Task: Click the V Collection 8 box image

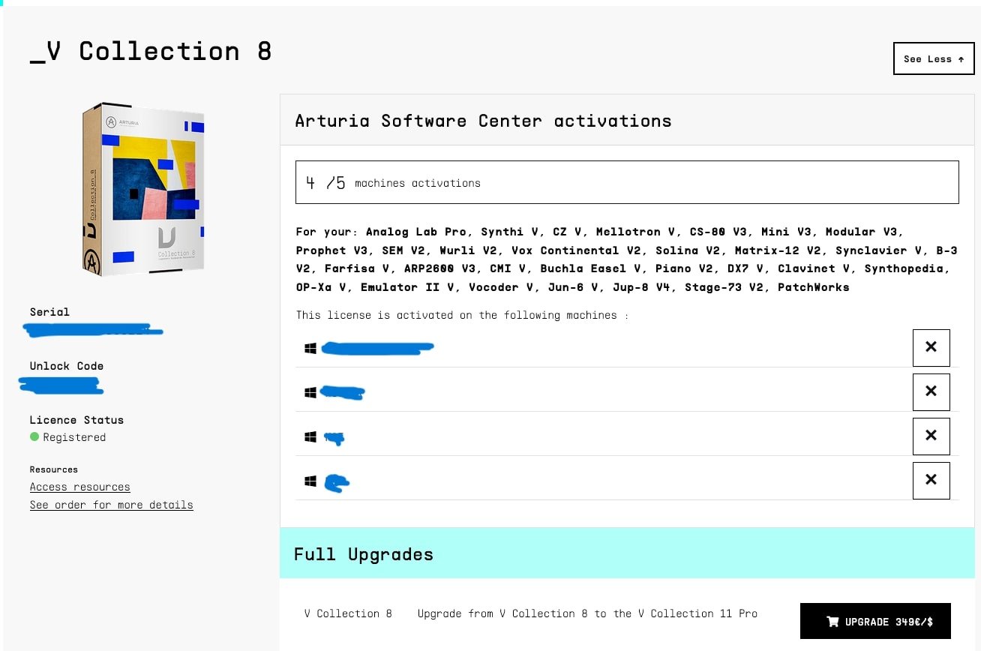Action: 142,189
